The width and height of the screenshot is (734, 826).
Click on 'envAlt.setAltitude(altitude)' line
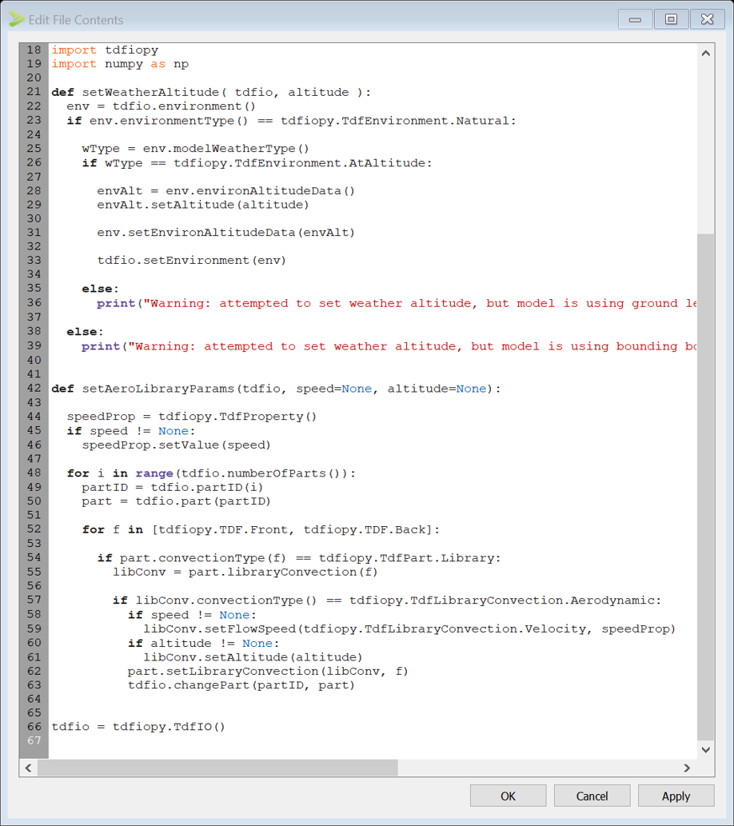[x=203, y=205]
